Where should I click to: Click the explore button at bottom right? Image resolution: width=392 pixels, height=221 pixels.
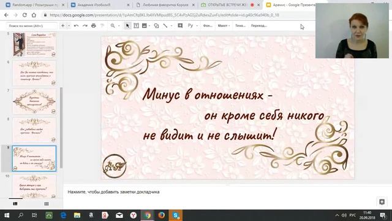coord(382,202)
